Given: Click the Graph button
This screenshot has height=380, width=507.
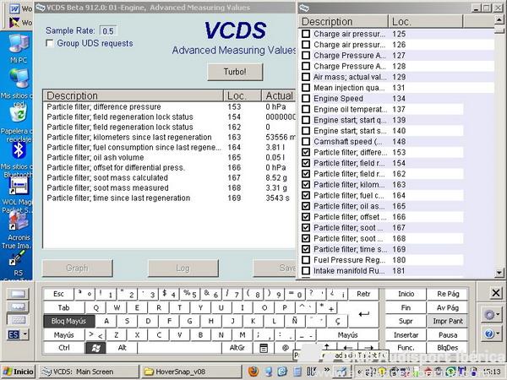Looking at the screenshot, I should (77, 269).
